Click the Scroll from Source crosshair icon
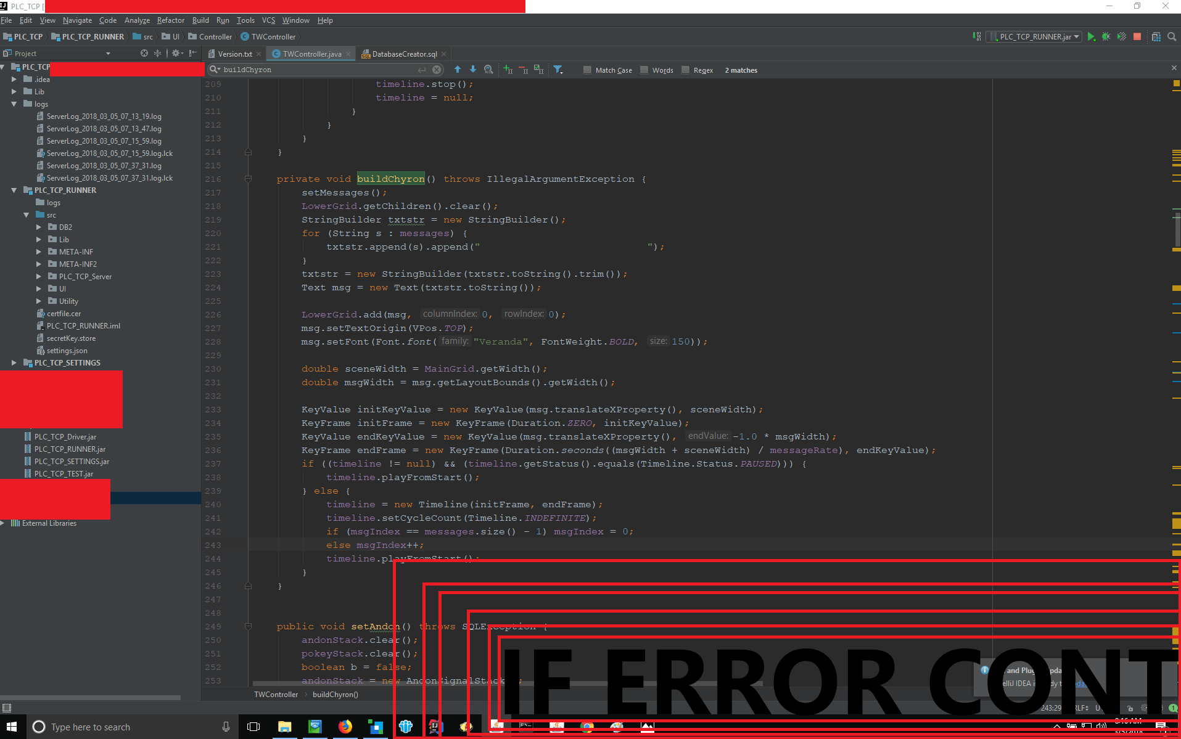 pos(144,53)
